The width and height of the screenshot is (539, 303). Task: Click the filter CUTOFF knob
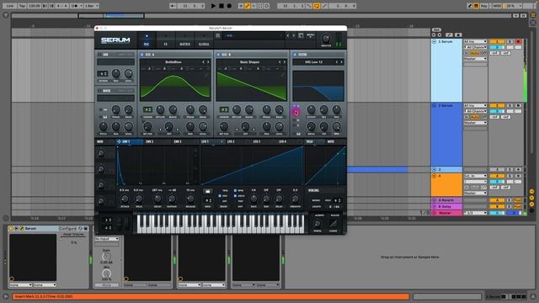click(311, 109)
